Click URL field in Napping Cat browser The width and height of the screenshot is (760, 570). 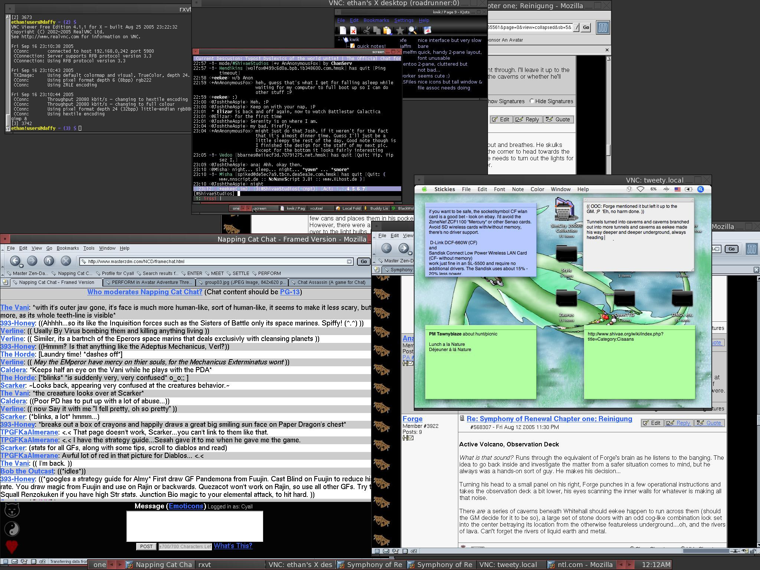coord(216,262)
